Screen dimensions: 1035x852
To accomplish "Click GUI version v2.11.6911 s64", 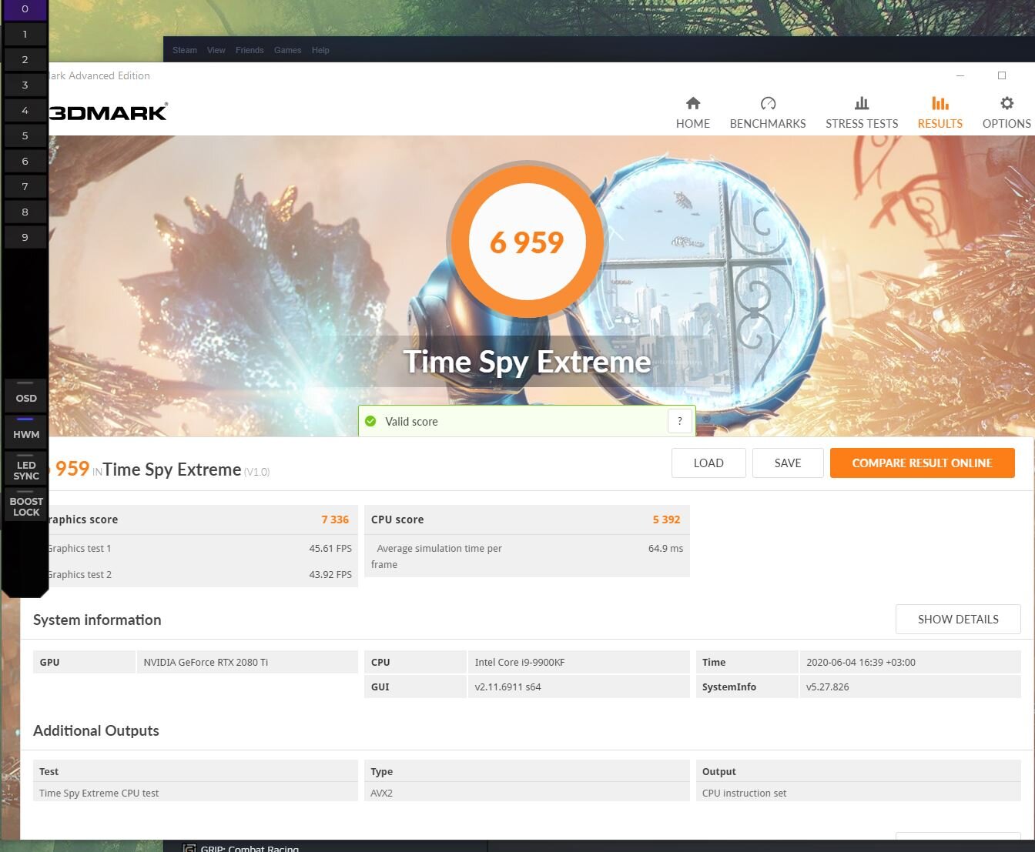I will (578, 687).
